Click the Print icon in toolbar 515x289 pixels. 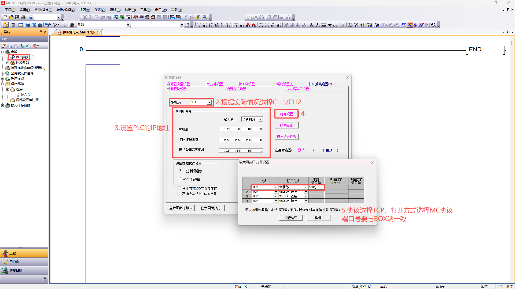coord(23,17)
